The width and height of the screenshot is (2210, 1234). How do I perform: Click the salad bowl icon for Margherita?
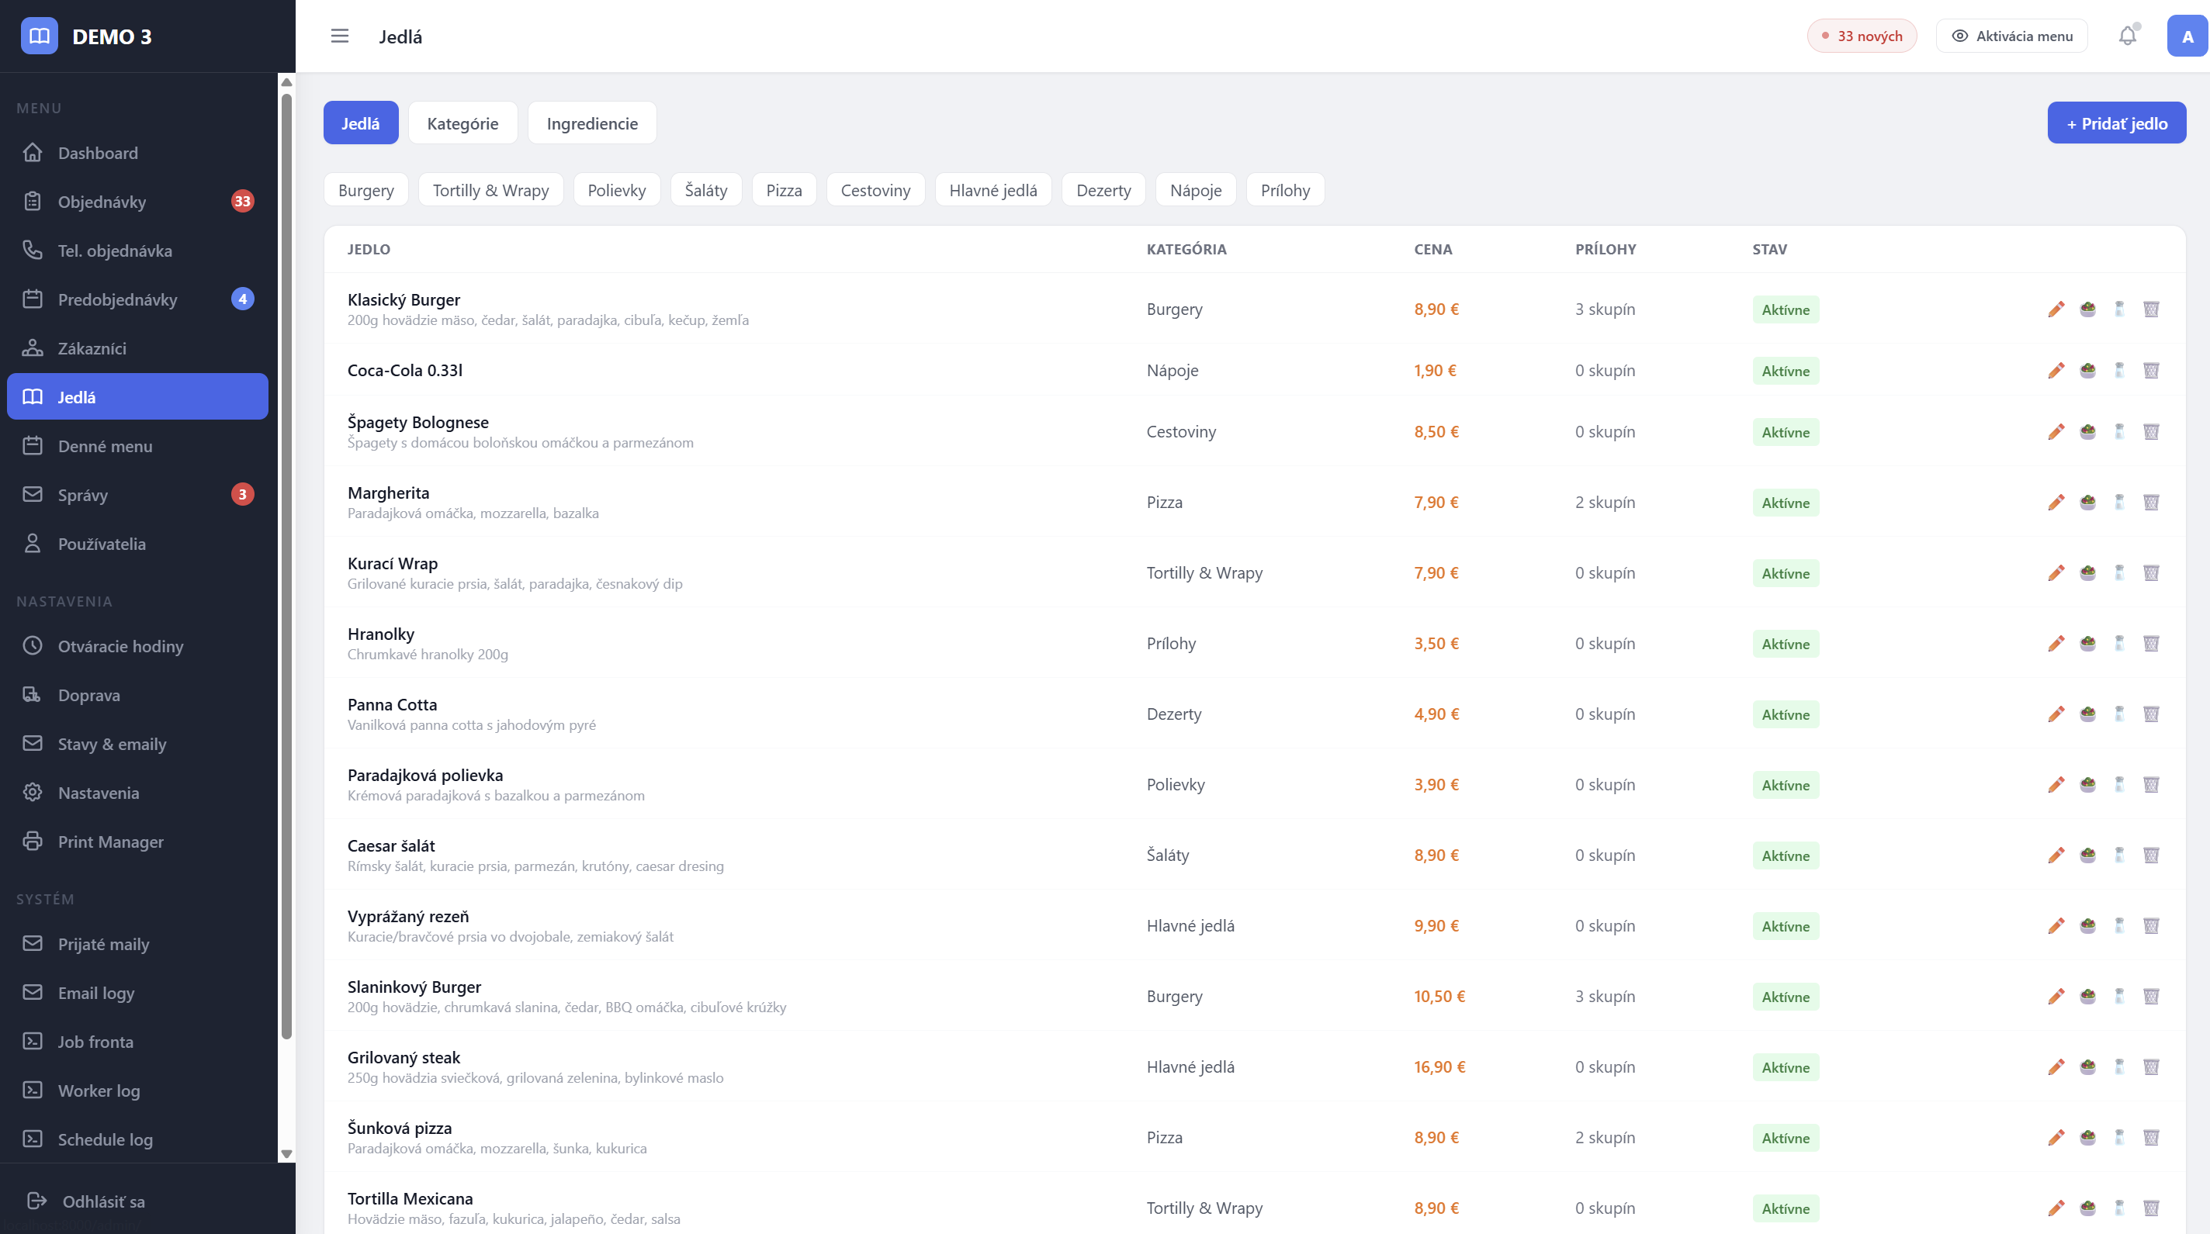click(2087, 503)
